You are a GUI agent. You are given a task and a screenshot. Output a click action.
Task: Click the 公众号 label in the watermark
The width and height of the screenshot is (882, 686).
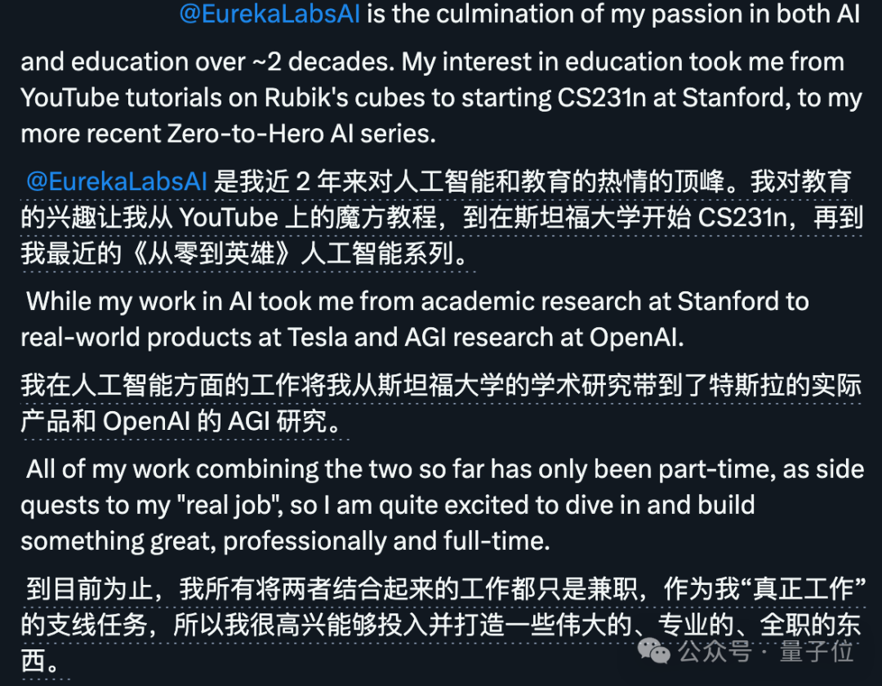[x=715, y=651]
